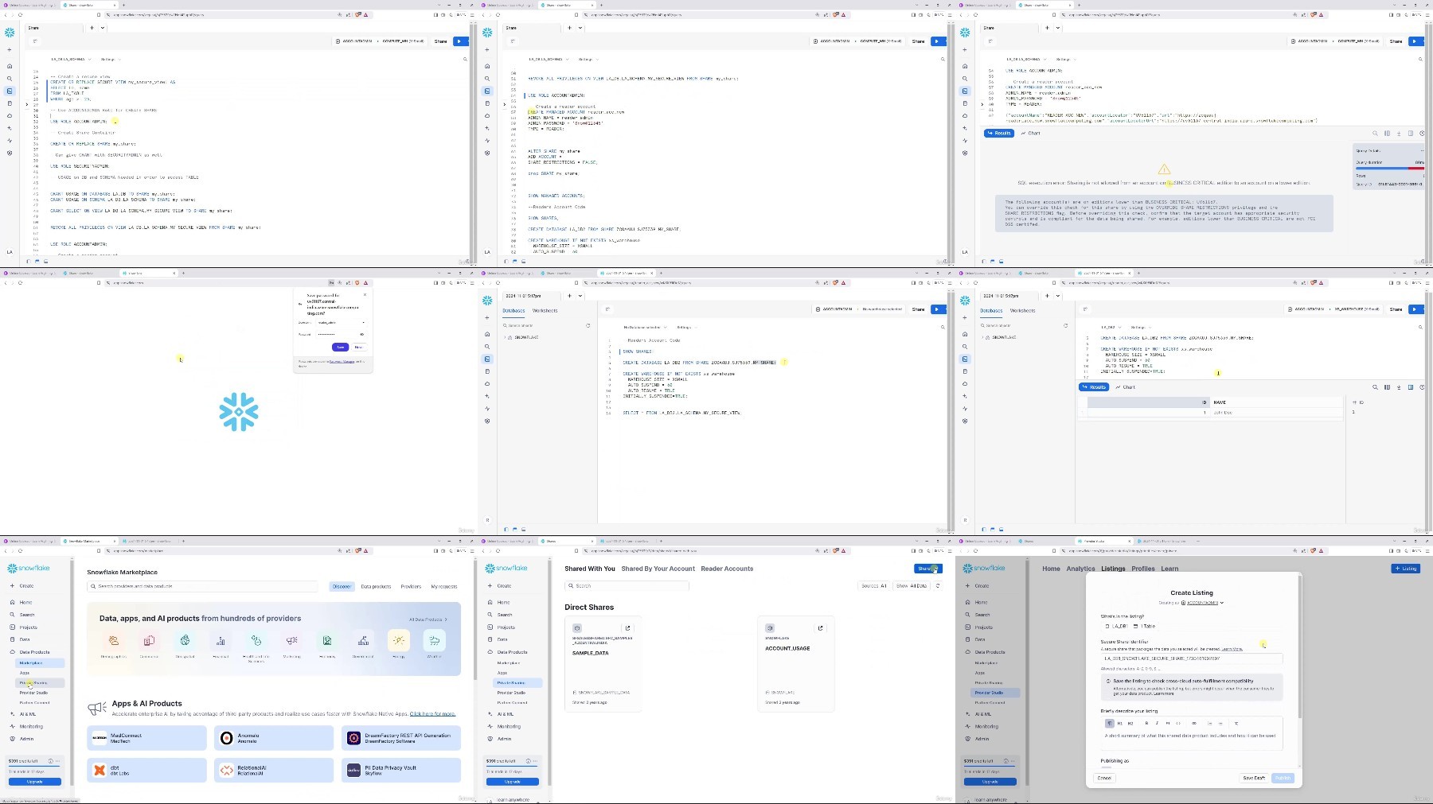Open the Sources All filter dropdown
Image resolution: width=1433 pixels, height=804 pixels.
(874, 585)
